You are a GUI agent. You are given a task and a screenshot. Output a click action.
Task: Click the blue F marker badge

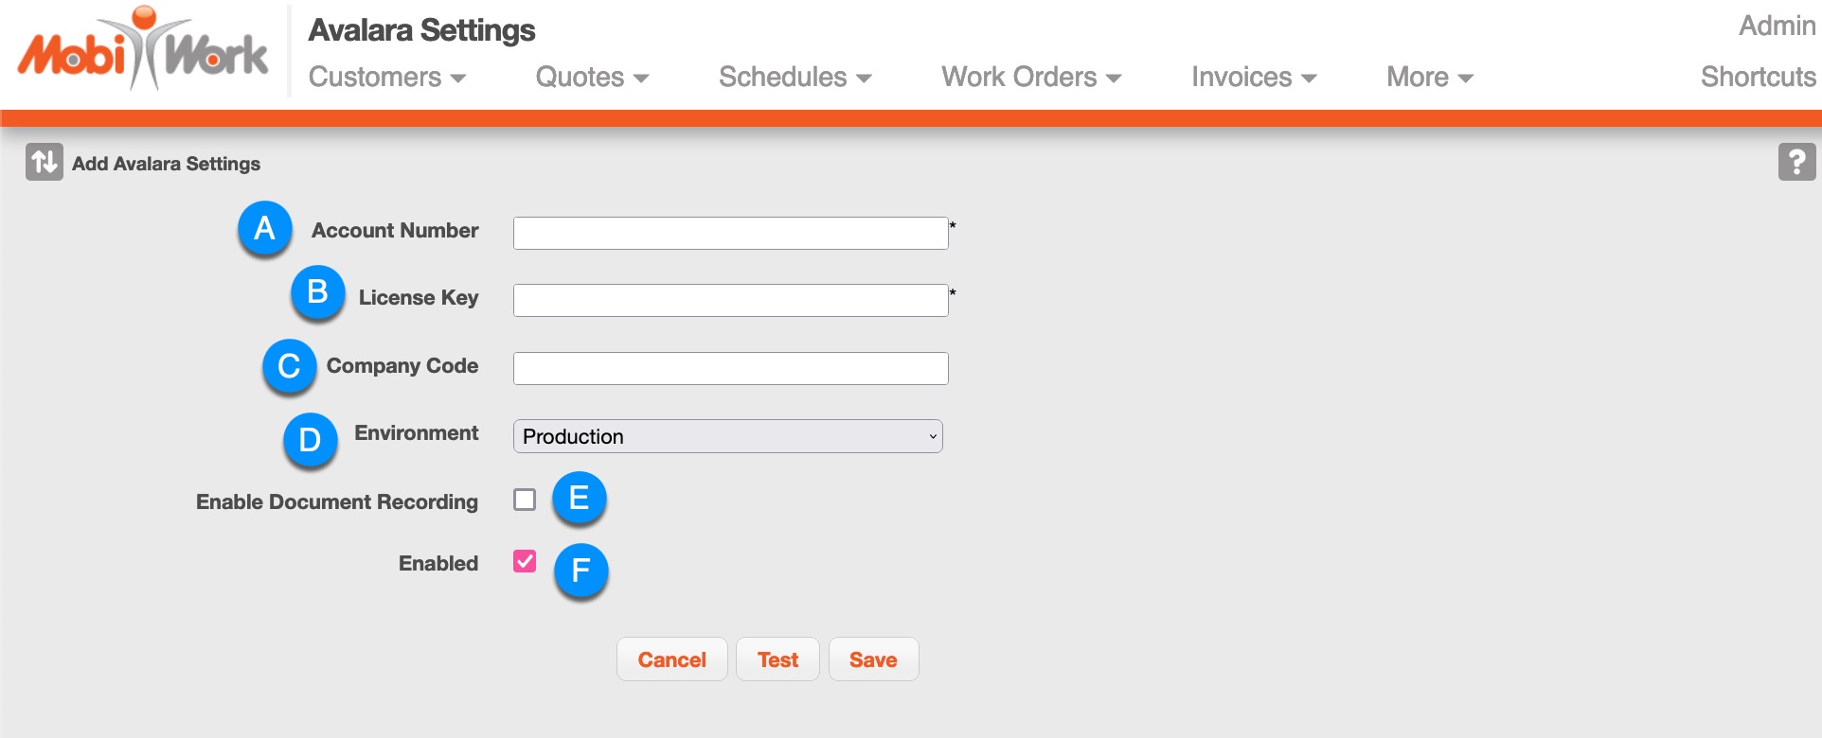tap(581, 571)
